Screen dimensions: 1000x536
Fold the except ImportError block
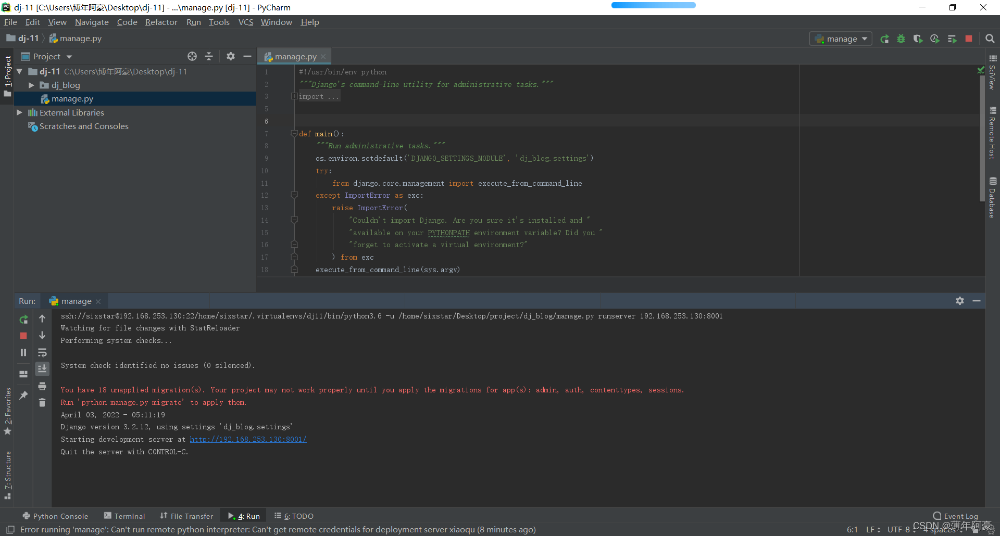pyautogui.click(x=294, y=195)
